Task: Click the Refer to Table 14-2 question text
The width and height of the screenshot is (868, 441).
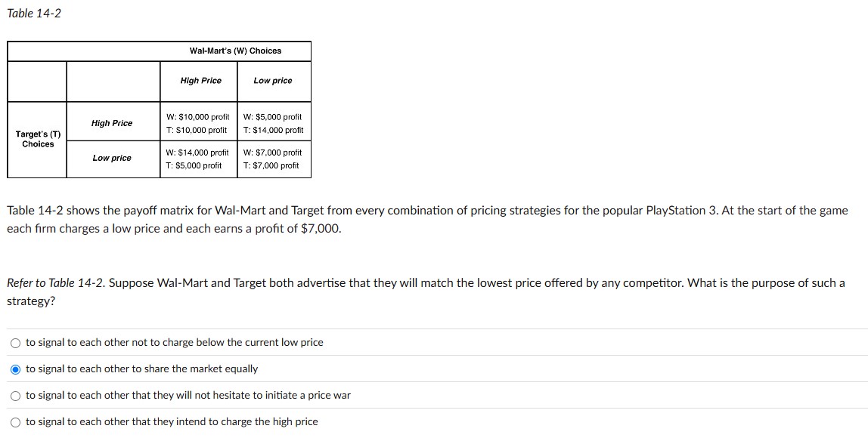Action: pos(423,291)
